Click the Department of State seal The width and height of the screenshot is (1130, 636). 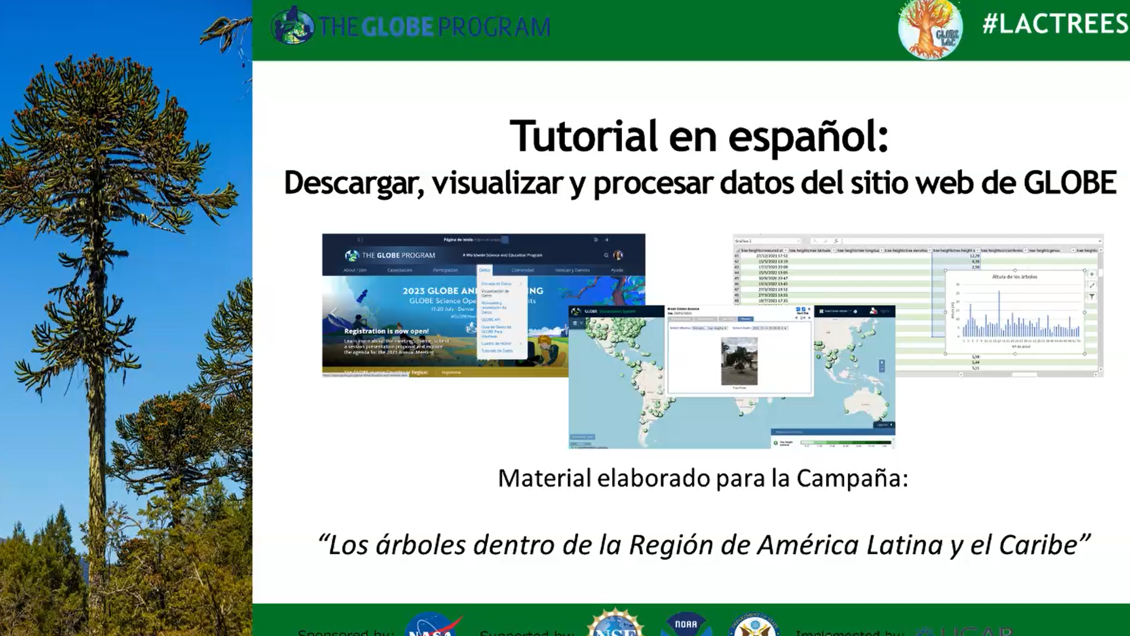pyautogui.click(x=754, y=625)
